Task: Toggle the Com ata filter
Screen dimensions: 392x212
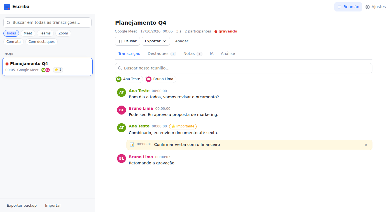Action: (13, 42)
